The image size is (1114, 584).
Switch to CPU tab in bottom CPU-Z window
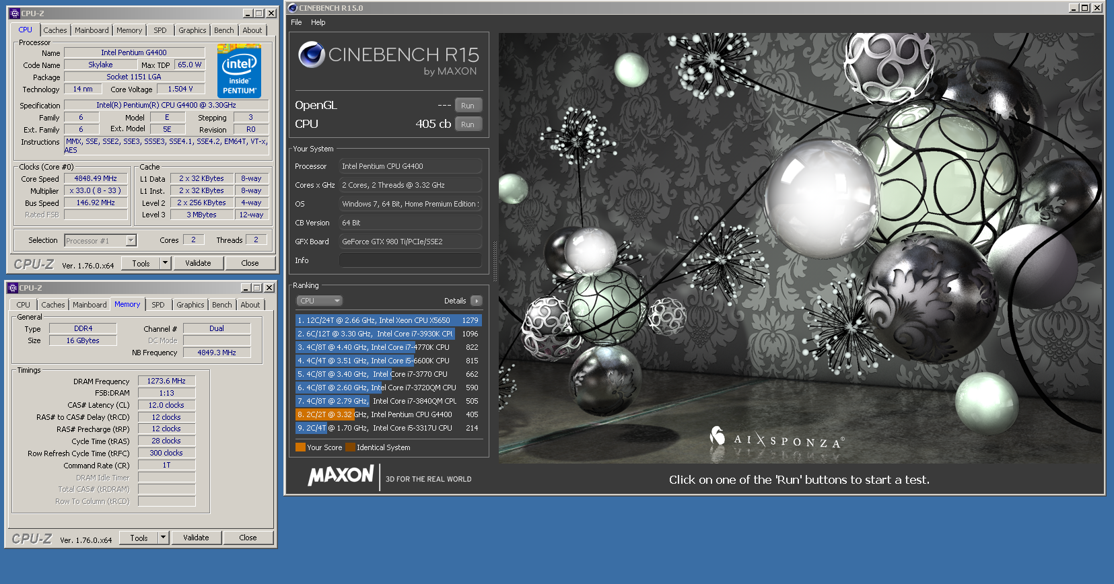(x=24, y=305)
